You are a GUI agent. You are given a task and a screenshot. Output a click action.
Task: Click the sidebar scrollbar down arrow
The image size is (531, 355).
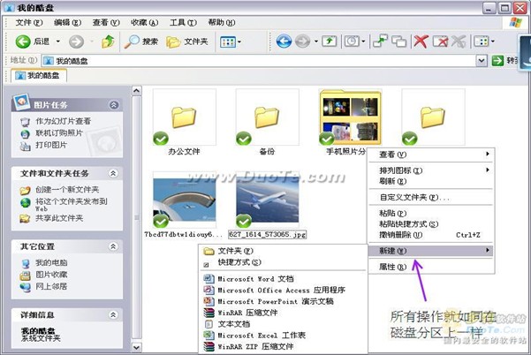click(x=136, y=347)
